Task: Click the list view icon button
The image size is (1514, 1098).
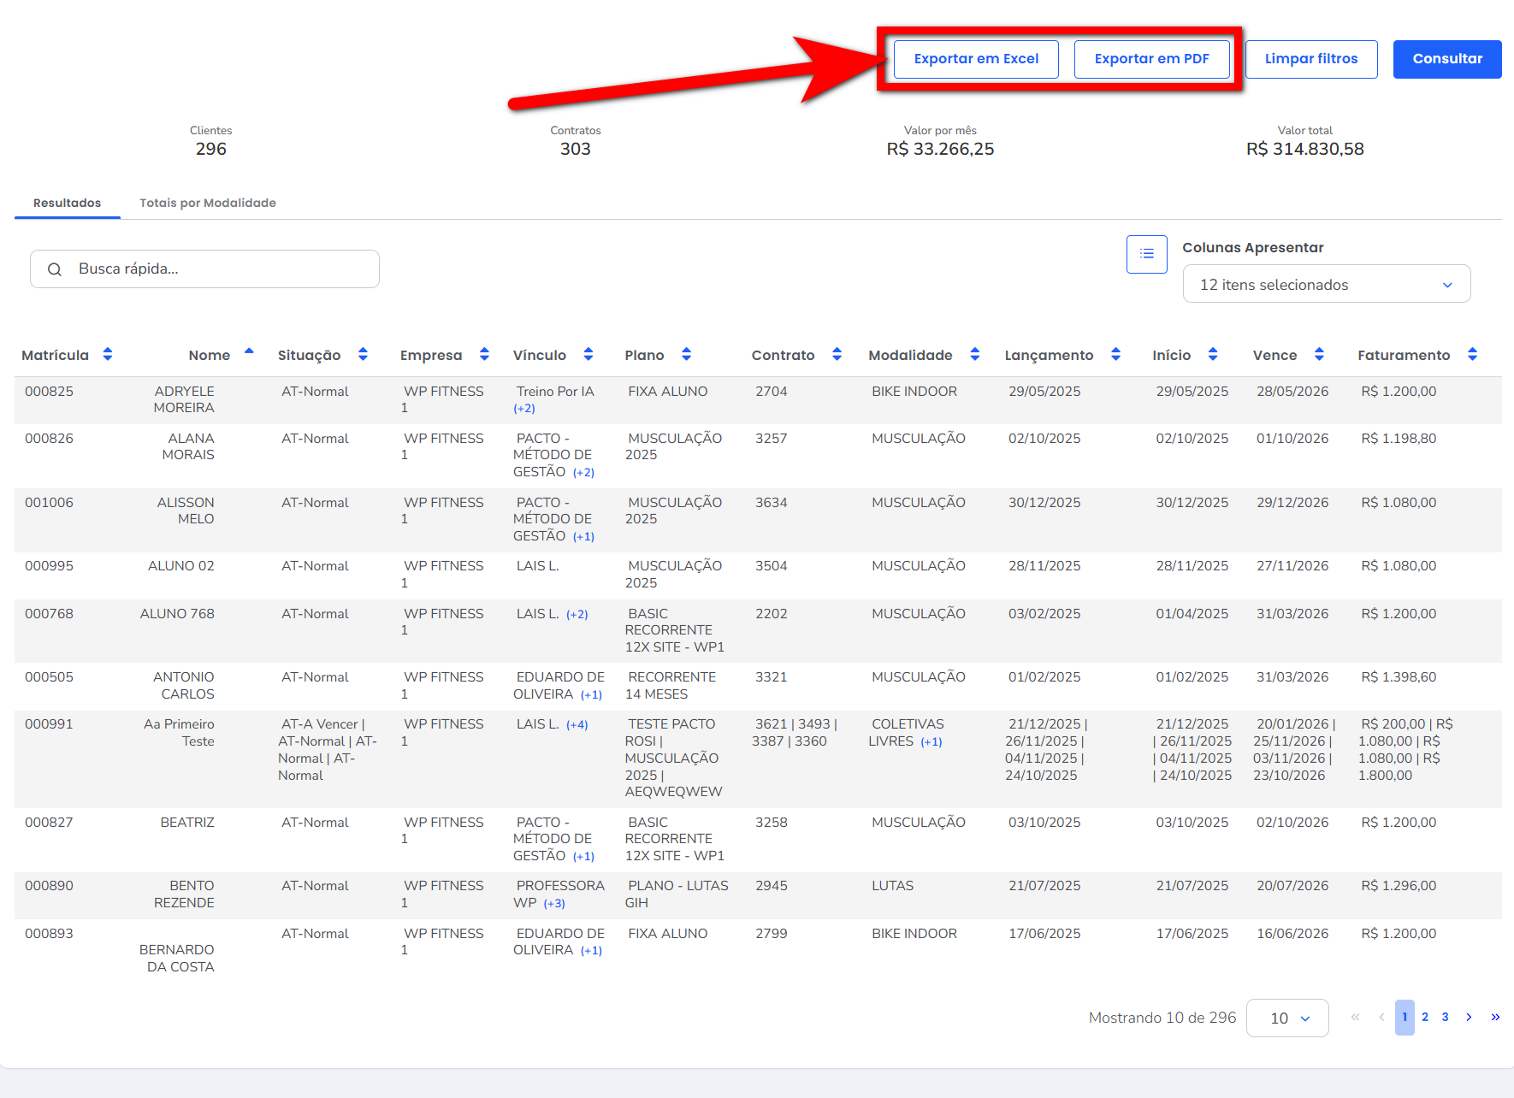Action: 1146,254
